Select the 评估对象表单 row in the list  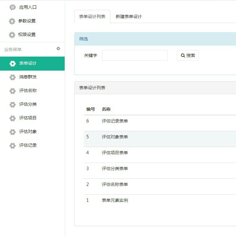115,137
